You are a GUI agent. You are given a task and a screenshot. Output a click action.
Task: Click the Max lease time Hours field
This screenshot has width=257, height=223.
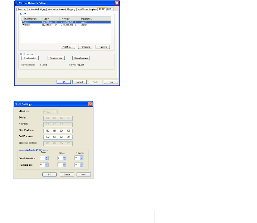[x=60, y=165]
